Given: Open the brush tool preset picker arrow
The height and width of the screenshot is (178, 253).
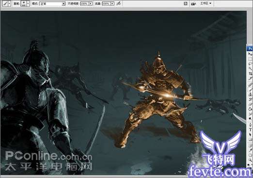Looking at the screenshot, I should click(9, 3).
